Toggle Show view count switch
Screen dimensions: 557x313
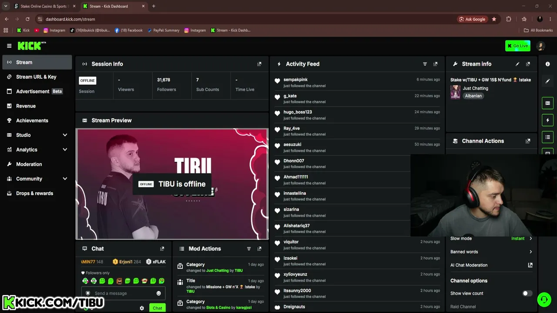(x=527, y=293)
